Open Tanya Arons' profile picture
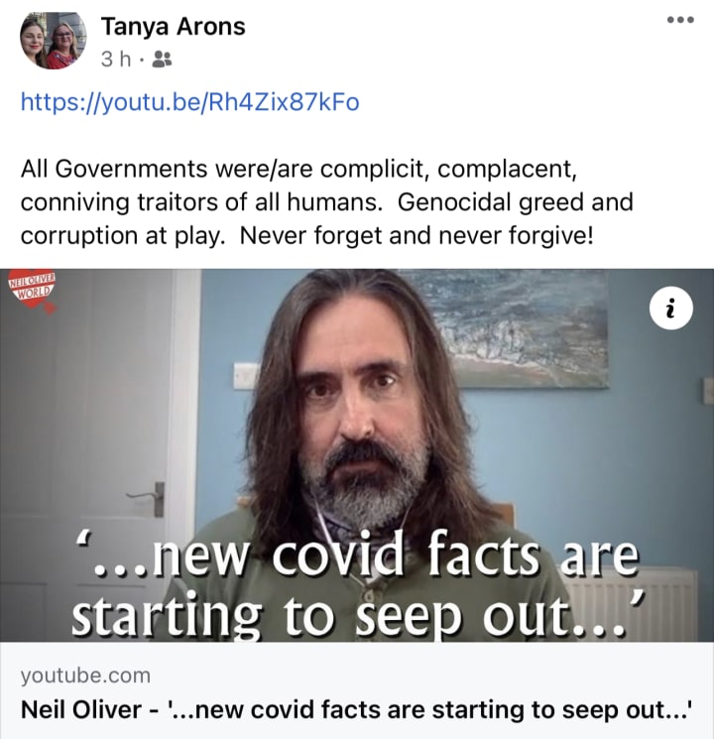 click(53, 41)
